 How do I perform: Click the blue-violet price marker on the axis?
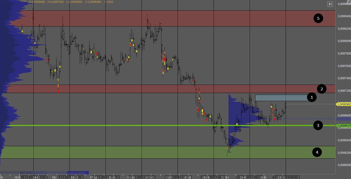tap(343, 119)
